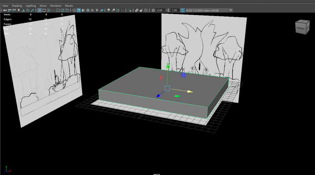Click the Gamma reset icon
Image resolution: width=315 pixels, height=175 pixels.
168,10
